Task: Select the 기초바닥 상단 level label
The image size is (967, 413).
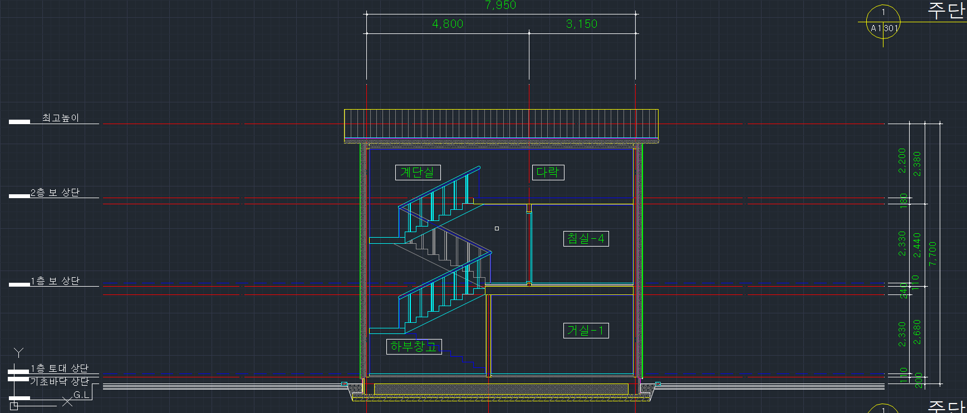Action: pos(59,382)
